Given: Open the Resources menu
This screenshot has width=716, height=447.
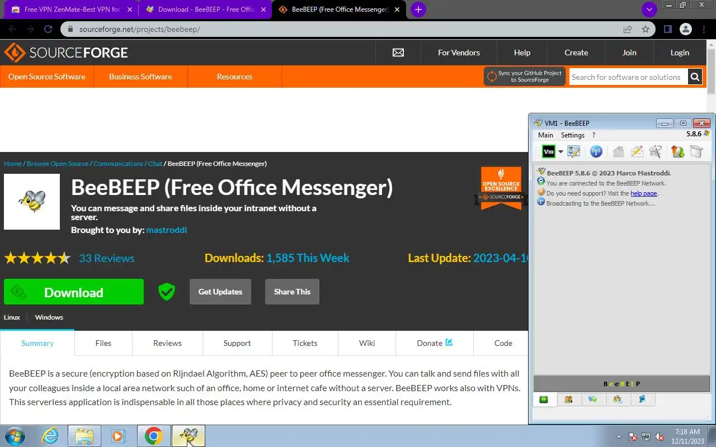Looking at the screenshot, I should (x=234, y=77).
